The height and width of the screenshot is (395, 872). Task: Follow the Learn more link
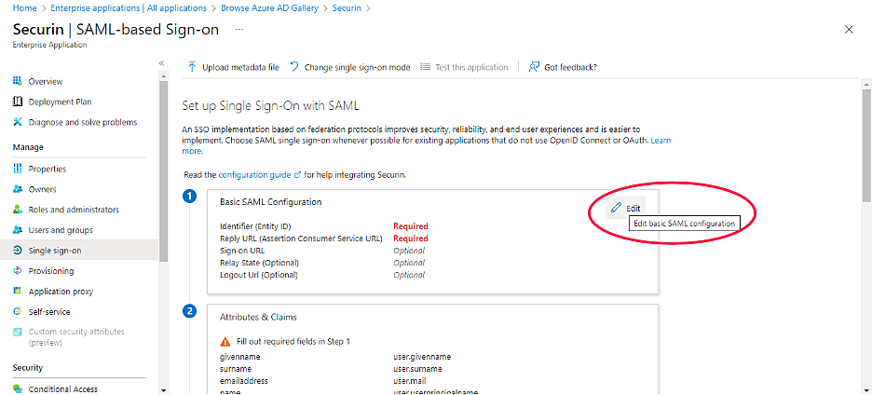[x=426, y=145]
